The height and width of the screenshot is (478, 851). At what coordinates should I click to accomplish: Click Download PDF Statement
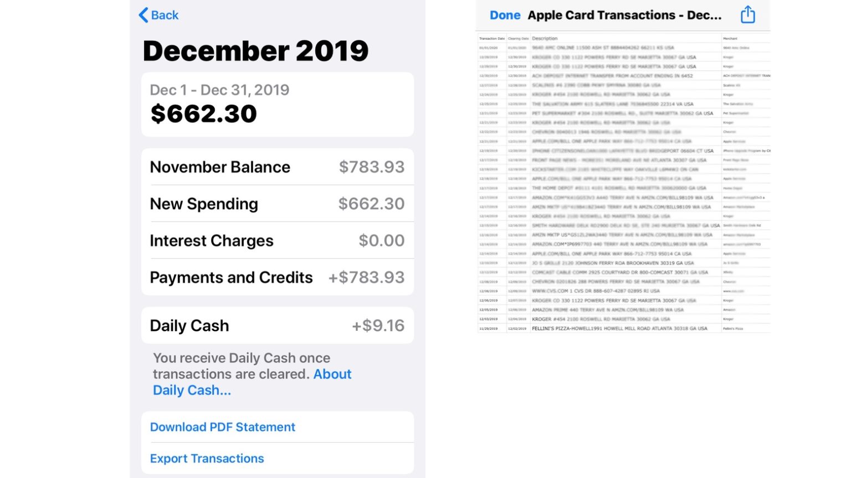coord(222,427)
